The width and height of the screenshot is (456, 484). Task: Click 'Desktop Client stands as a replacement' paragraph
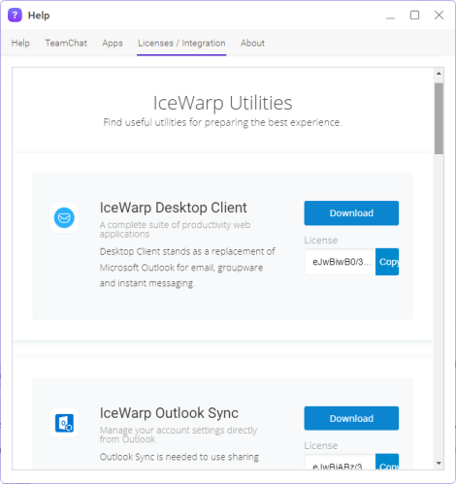point(187,268)
